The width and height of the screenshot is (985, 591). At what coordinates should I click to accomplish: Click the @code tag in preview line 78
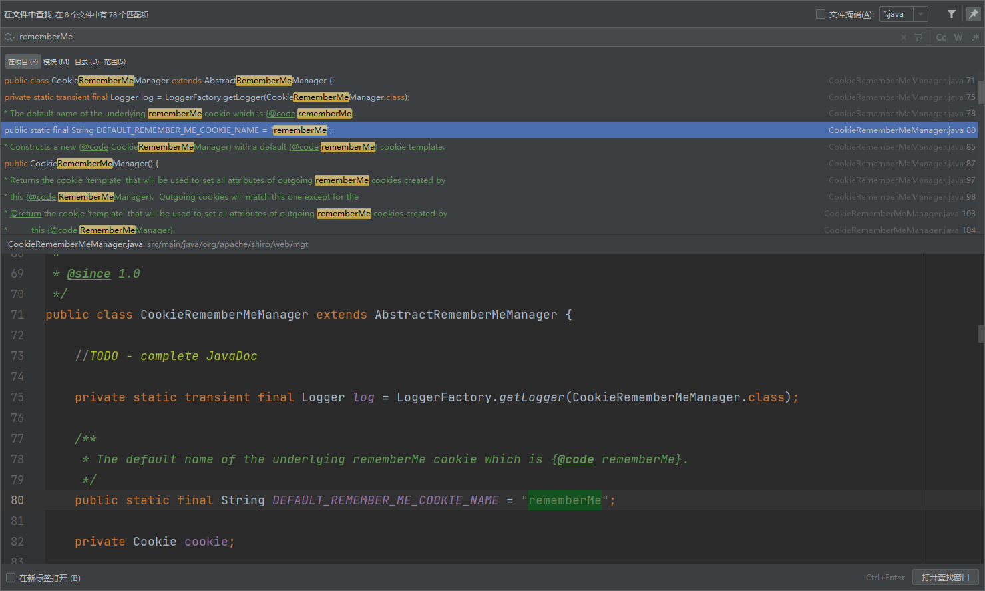(x=576, y=459)
